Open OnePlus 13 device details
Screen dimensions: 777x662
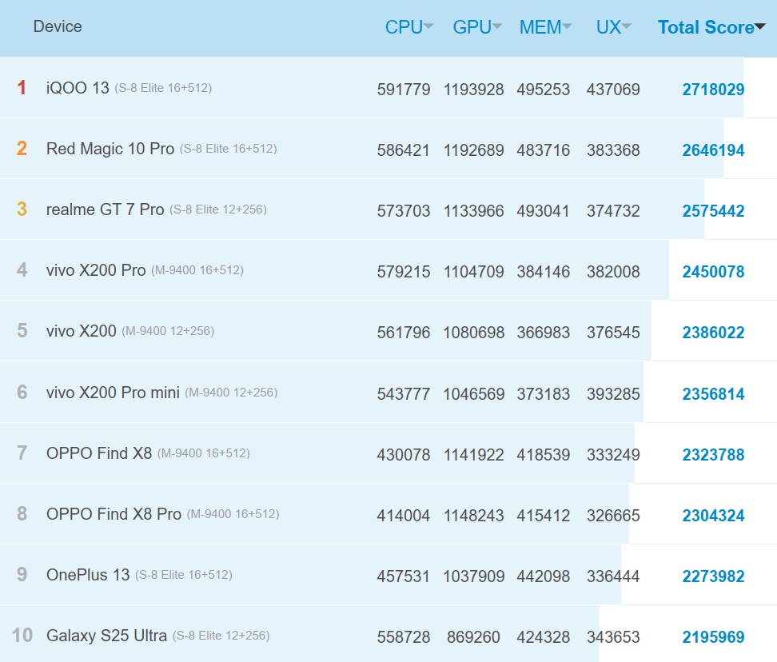click(88, 575)
